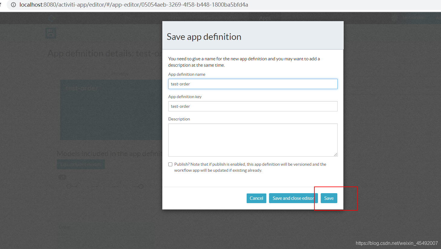
Task: Click the Save button in dialog
Action: [x=329, y=198]
